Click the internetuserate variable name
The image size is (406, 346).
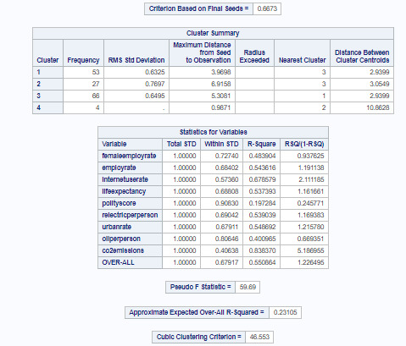click(125, 179)
